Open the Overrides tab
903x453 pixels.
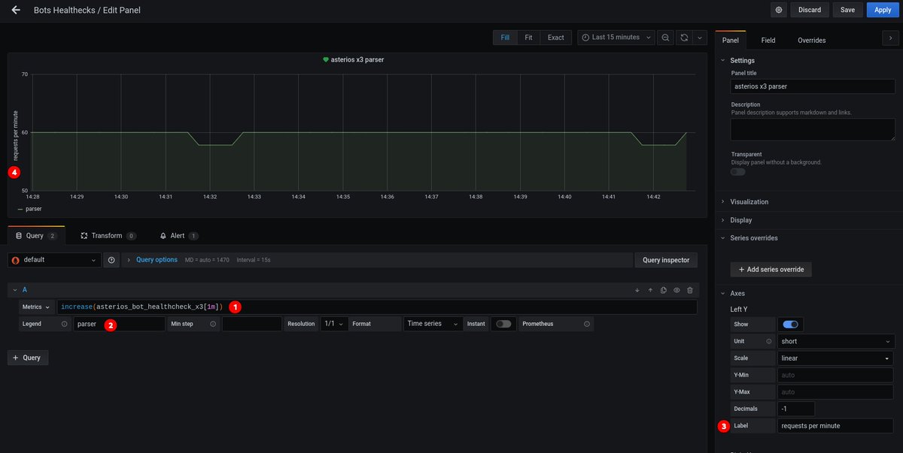[811, 40]
